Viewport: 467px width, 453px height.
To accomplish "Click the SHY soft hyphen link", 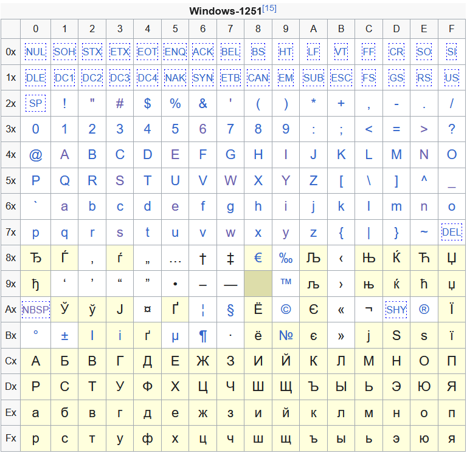I will (396, 310).
